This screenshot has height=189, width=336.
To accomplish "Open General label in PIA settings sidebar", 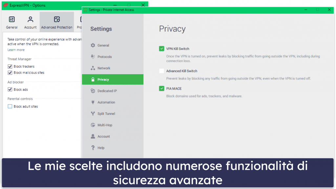I will 103,45.
